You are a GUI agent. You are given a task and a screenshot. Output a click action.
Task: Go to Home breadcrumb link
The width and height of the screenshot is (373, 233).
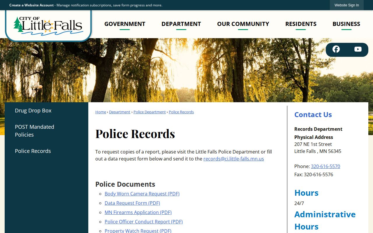coord(101,112)
